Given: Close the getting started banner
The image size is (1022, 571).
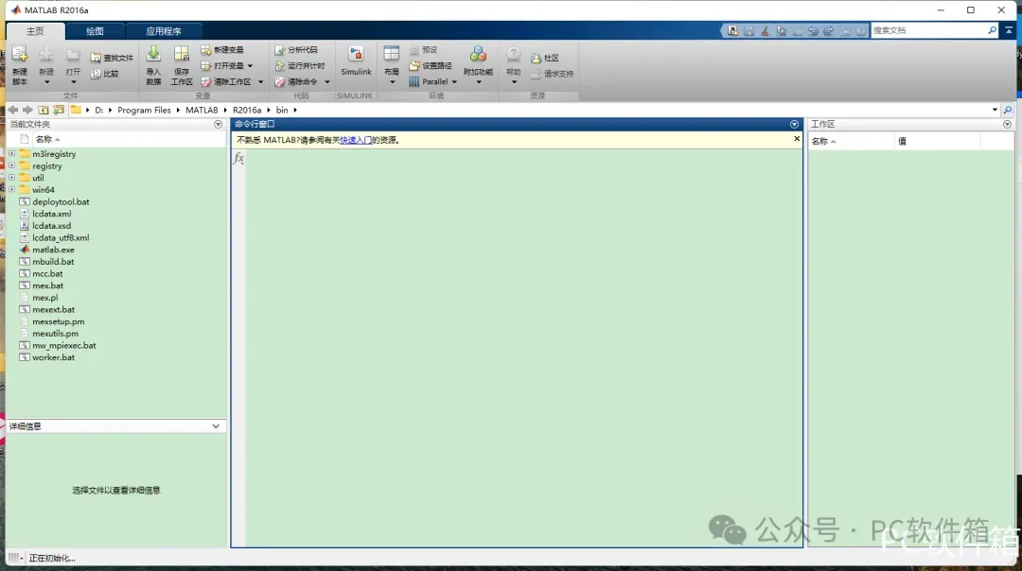Looking at the screenshot, I should click(x=797, y=139).
